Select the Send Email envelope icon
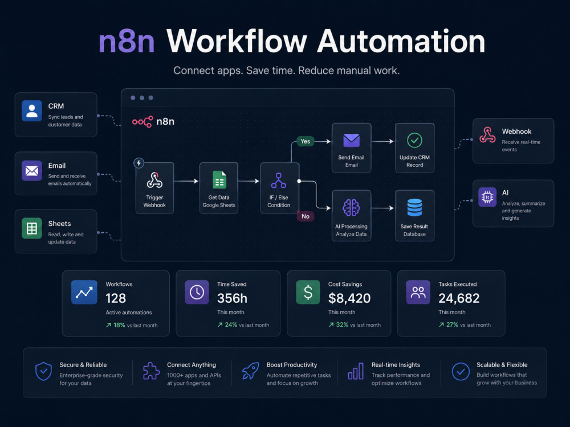Screen dimensions: 570x427 (352, 140)
